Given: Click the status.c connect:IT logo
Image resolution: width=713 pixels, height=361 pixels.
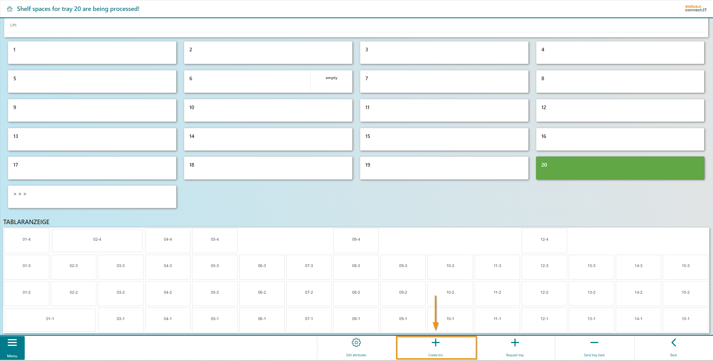Looking at the screenshot, I should point(696,8).
